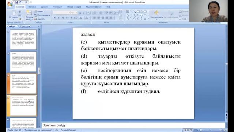Screen dimensions: 234x132
Task: Copy the selection with the copy icon
Action: [20, 15]
